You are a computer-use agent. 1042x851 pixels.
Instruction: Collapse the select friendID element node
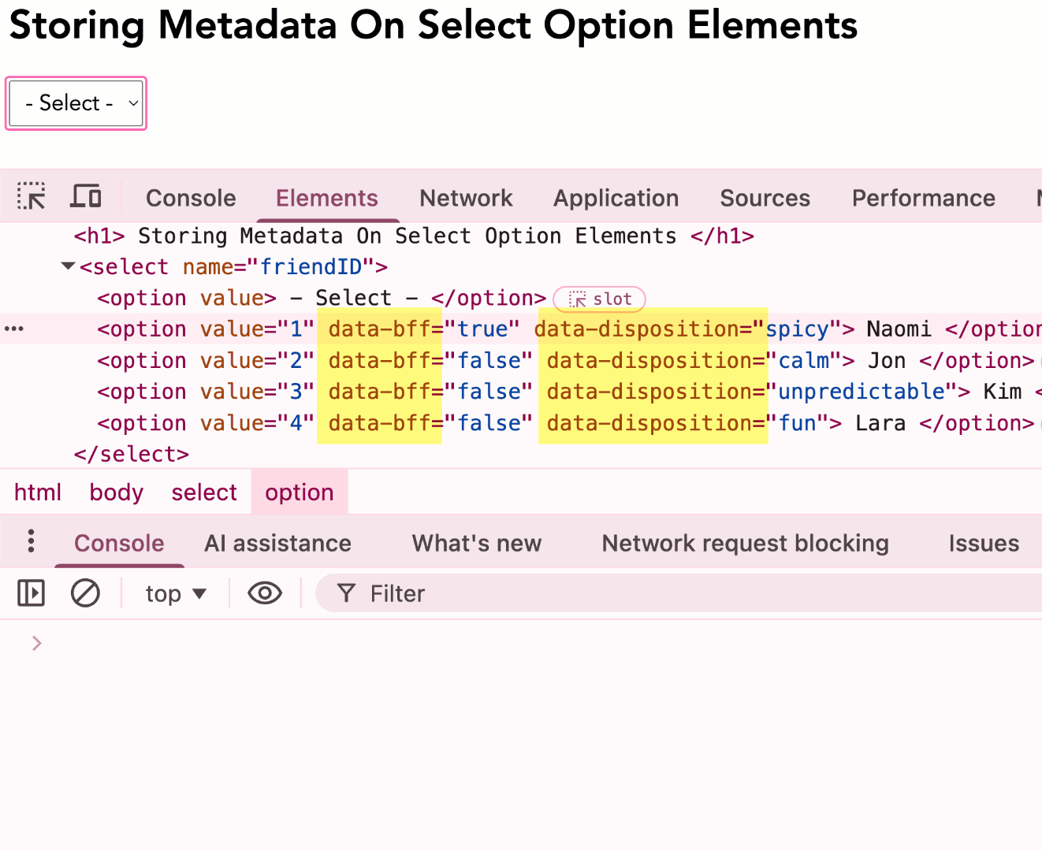click(x=67, y=266)
